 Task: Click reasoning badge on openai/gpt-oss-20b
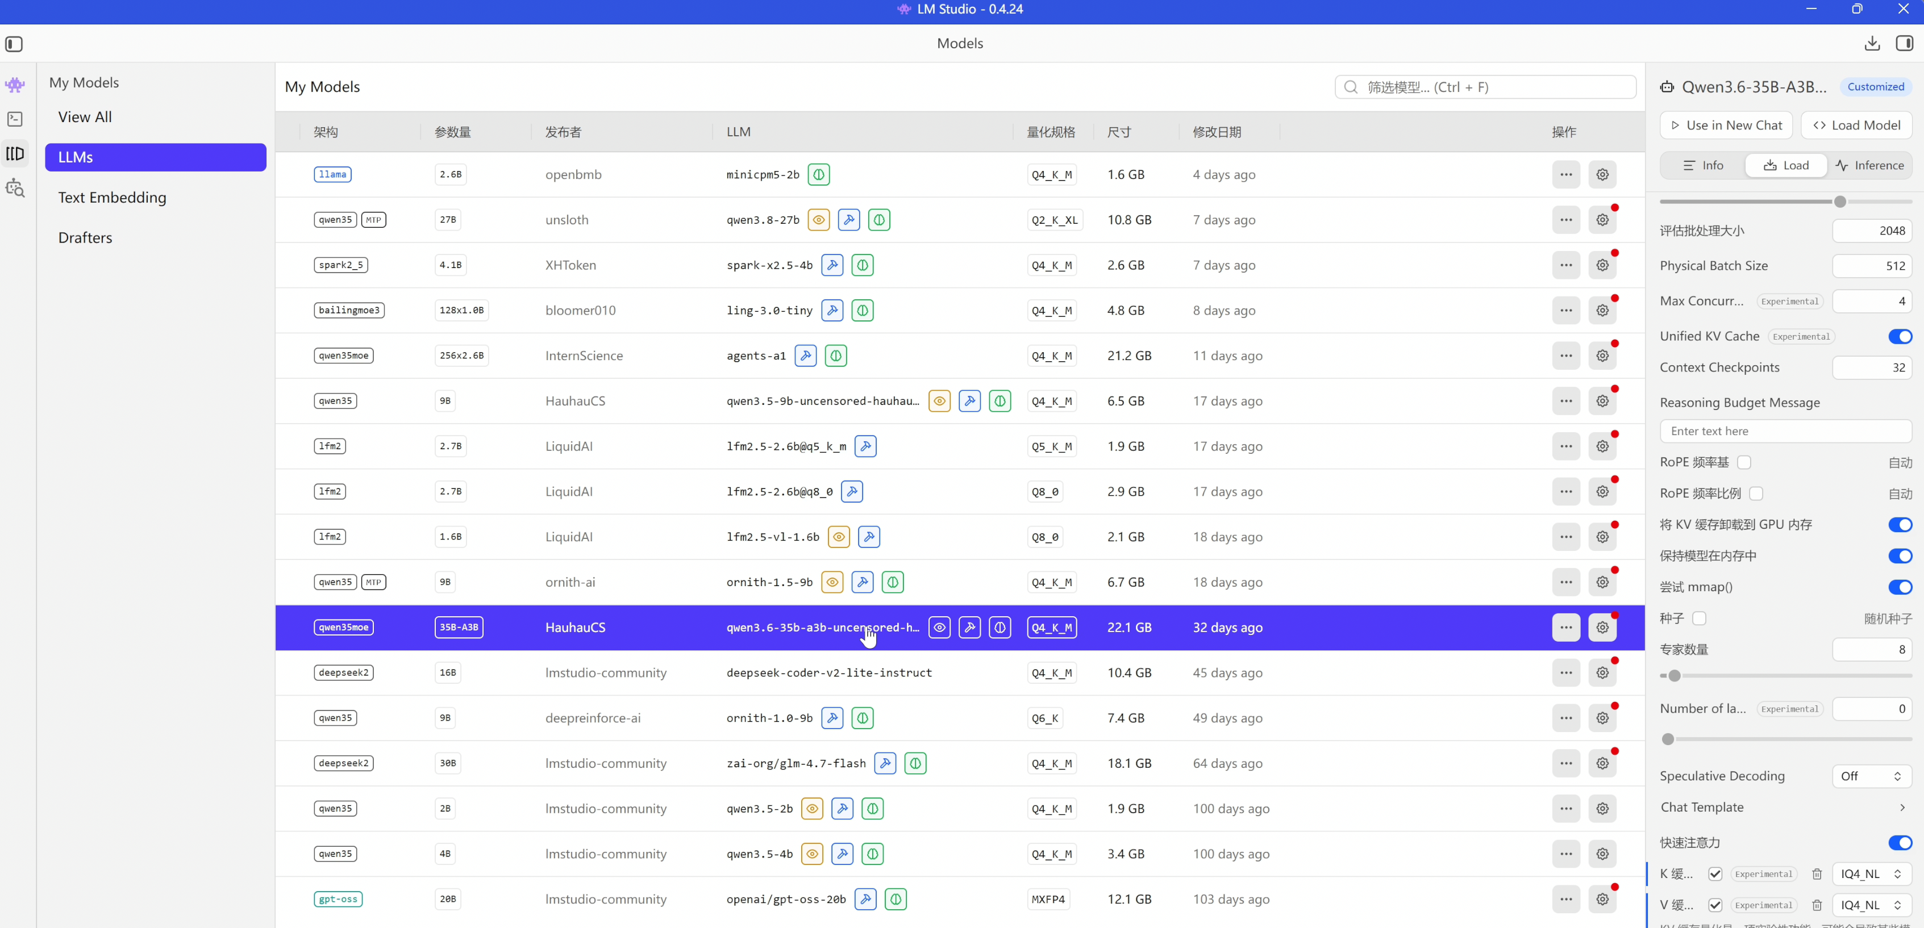896,899
